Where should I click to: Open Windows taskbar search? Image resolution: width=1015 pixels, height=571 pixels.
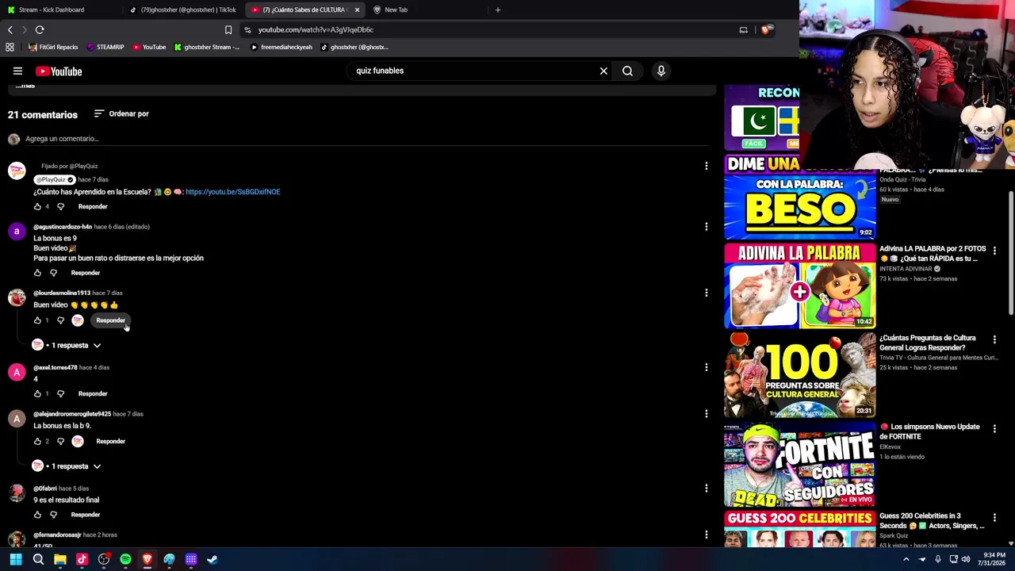click(x=38, y=559)
